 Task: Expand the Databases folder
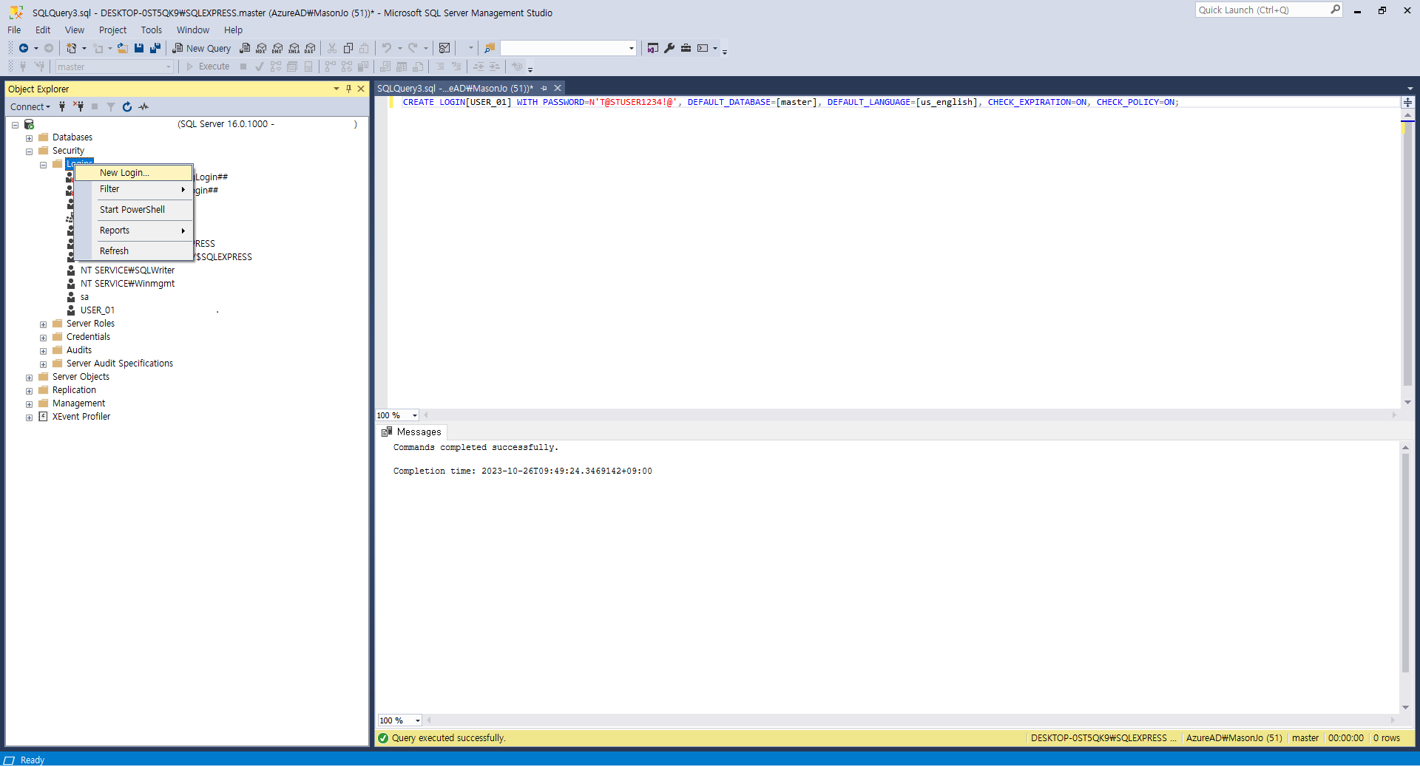coord(30,138)
